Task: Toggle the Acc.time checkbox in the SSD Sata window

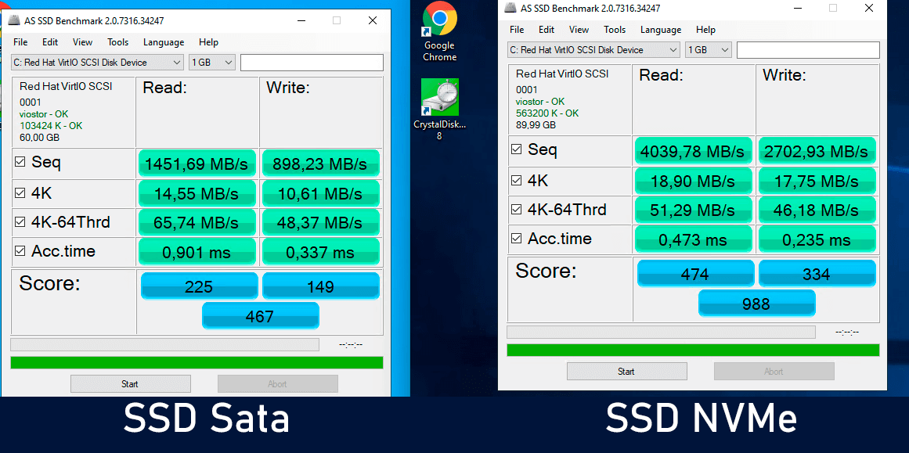Action: tap(20, 251)
